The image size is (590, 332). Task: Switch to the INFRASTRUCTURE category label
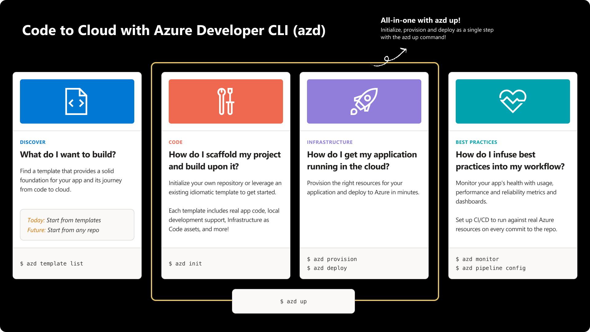[x=330, y=142]
